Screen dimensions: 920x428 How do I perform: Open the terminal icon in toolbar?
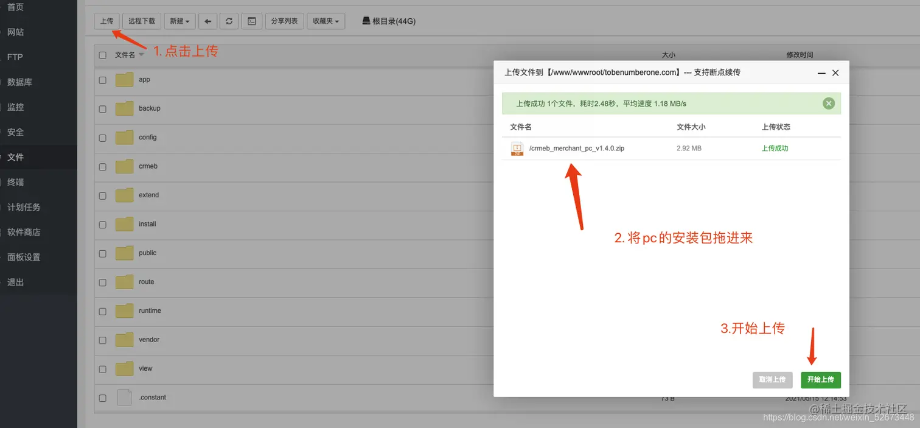coord(252,21)
